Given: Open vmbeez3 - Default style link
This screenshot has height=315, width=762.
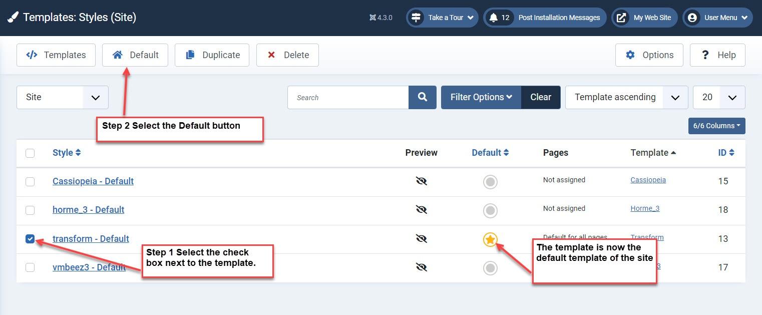Looking at the screenshot, I should 89,267.
